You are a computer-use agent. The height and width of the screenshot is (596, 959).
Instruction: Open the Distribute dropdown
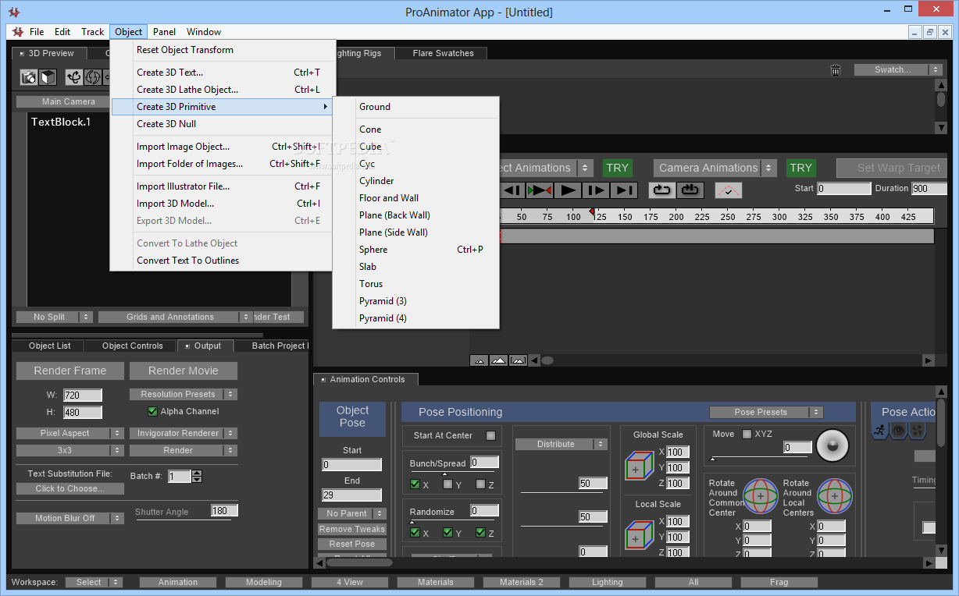click(561, 444)
